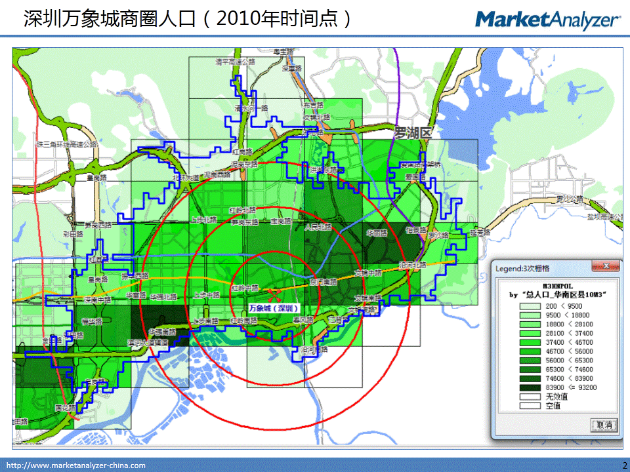Click the red X marker at 万象城
Viewport: 630px width, 472px height.
pyautogui.click(x=275, y=292)
